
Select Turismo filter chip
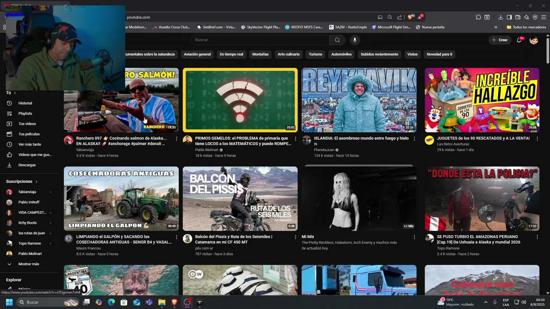[315, 55]
